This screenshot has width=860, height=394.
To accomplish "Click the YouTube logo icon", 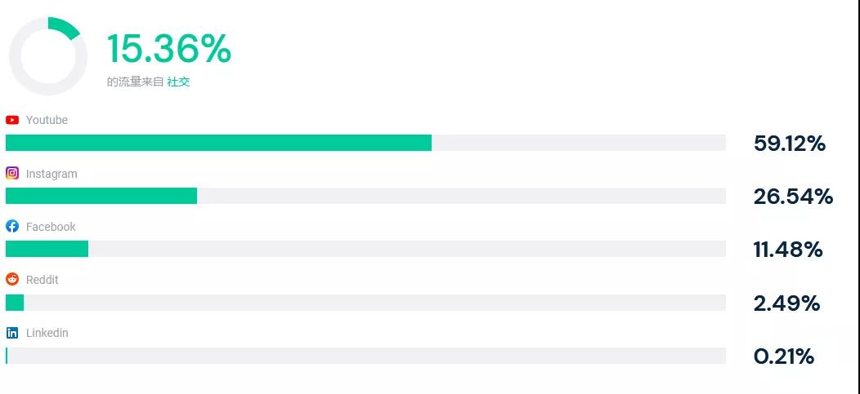I will 12,120.
